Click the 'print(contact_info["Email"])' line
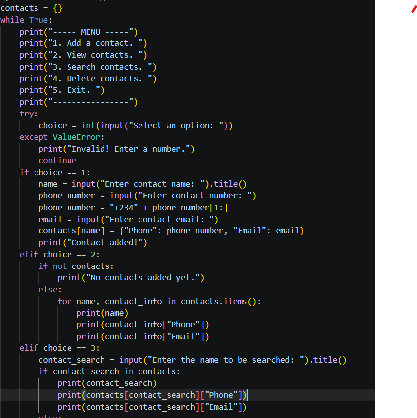 tap(143, 336)
